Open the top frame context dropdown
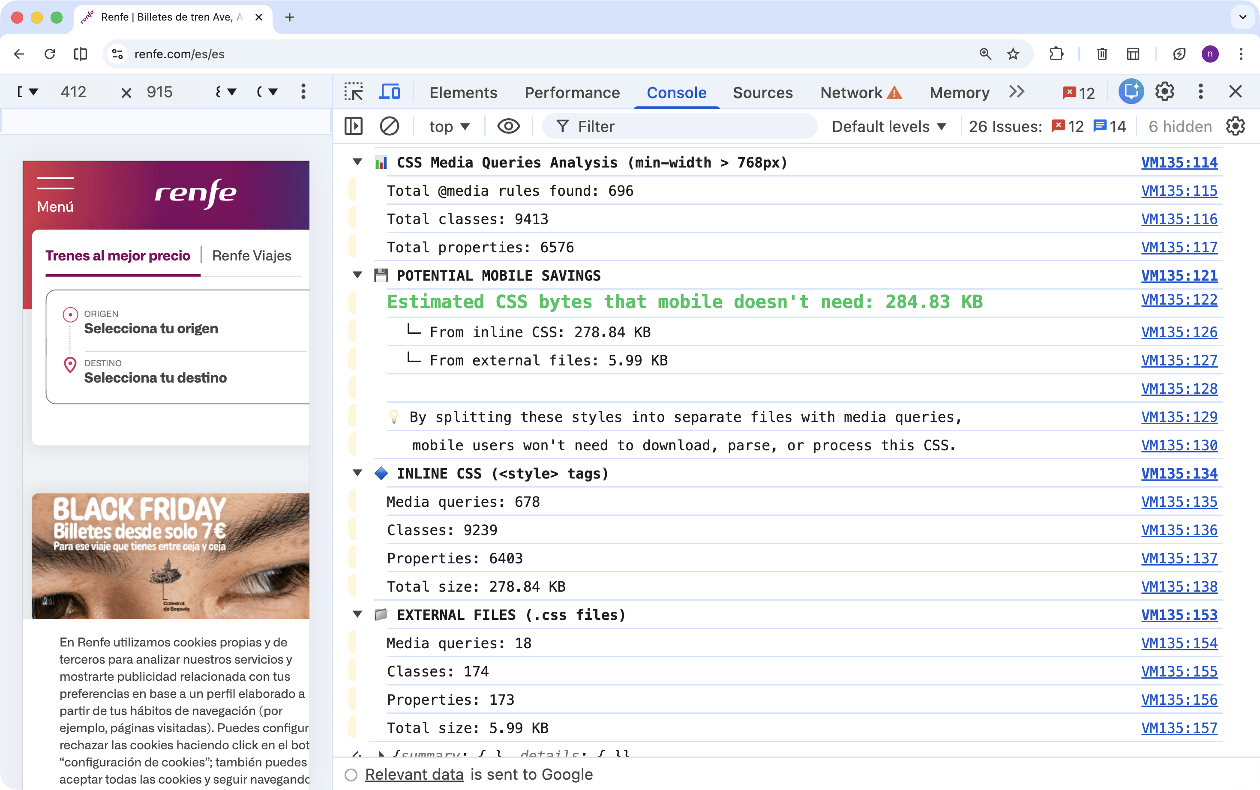 click(x=448, y=126)
